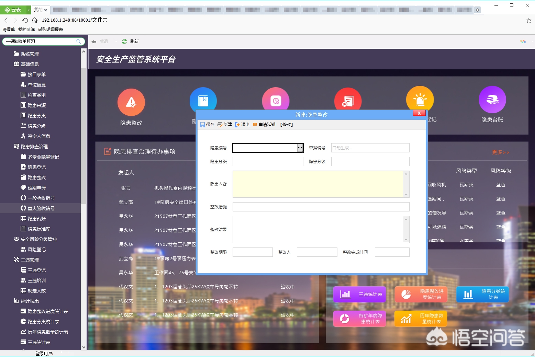Open the 我的系统 bookmark

click(x=26, y=30)
